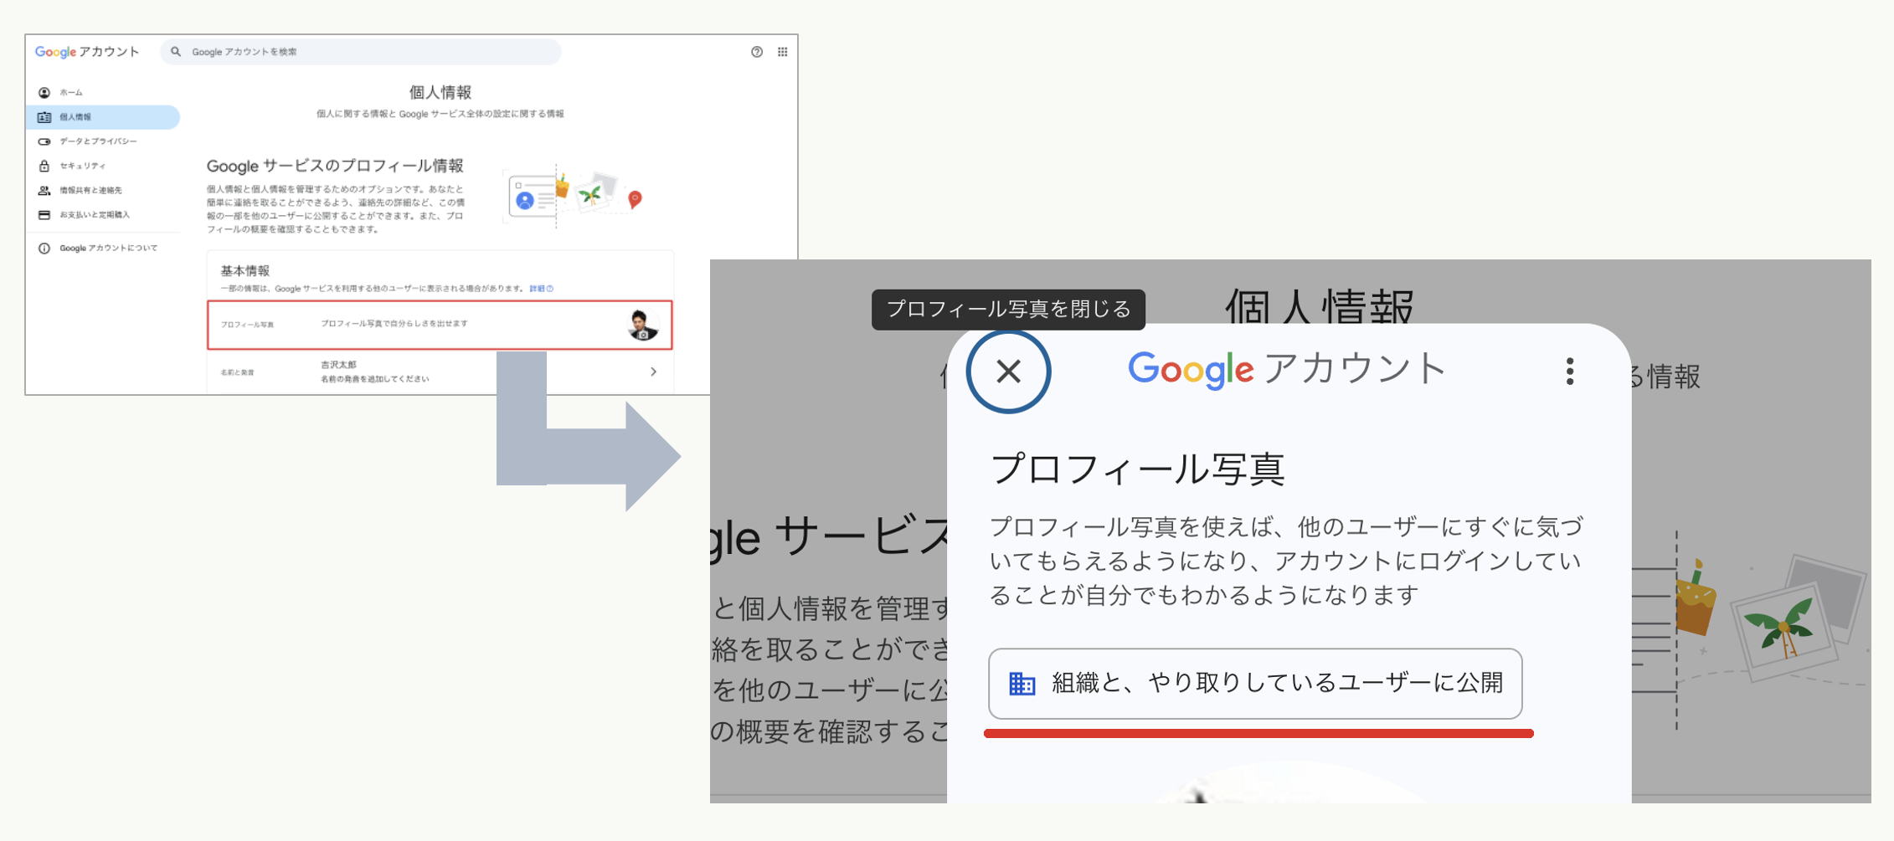Click the credit card icon beside お支払いと定期購入
Viewport: 1894px width, 841px height.
click(x=44, y=215)
